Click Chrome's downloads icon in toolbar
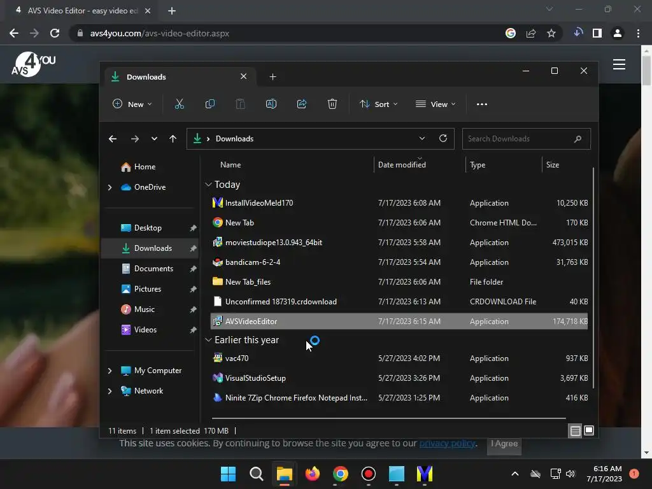 click(x=578, y=33)
